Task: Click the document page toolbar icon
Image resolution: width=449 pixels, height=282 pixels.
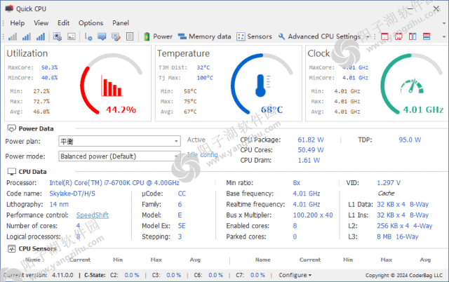Action: click(x=130, y=36)
